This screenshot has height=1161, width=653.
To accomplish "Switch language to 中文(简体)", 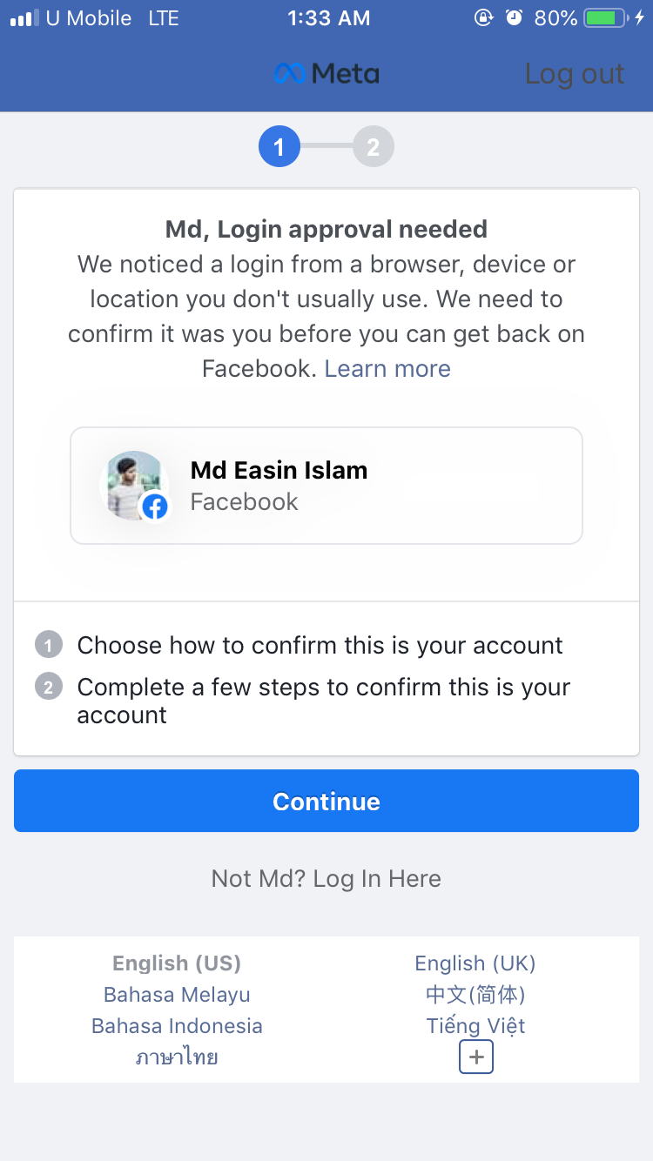I will click(x=475, y=994).
